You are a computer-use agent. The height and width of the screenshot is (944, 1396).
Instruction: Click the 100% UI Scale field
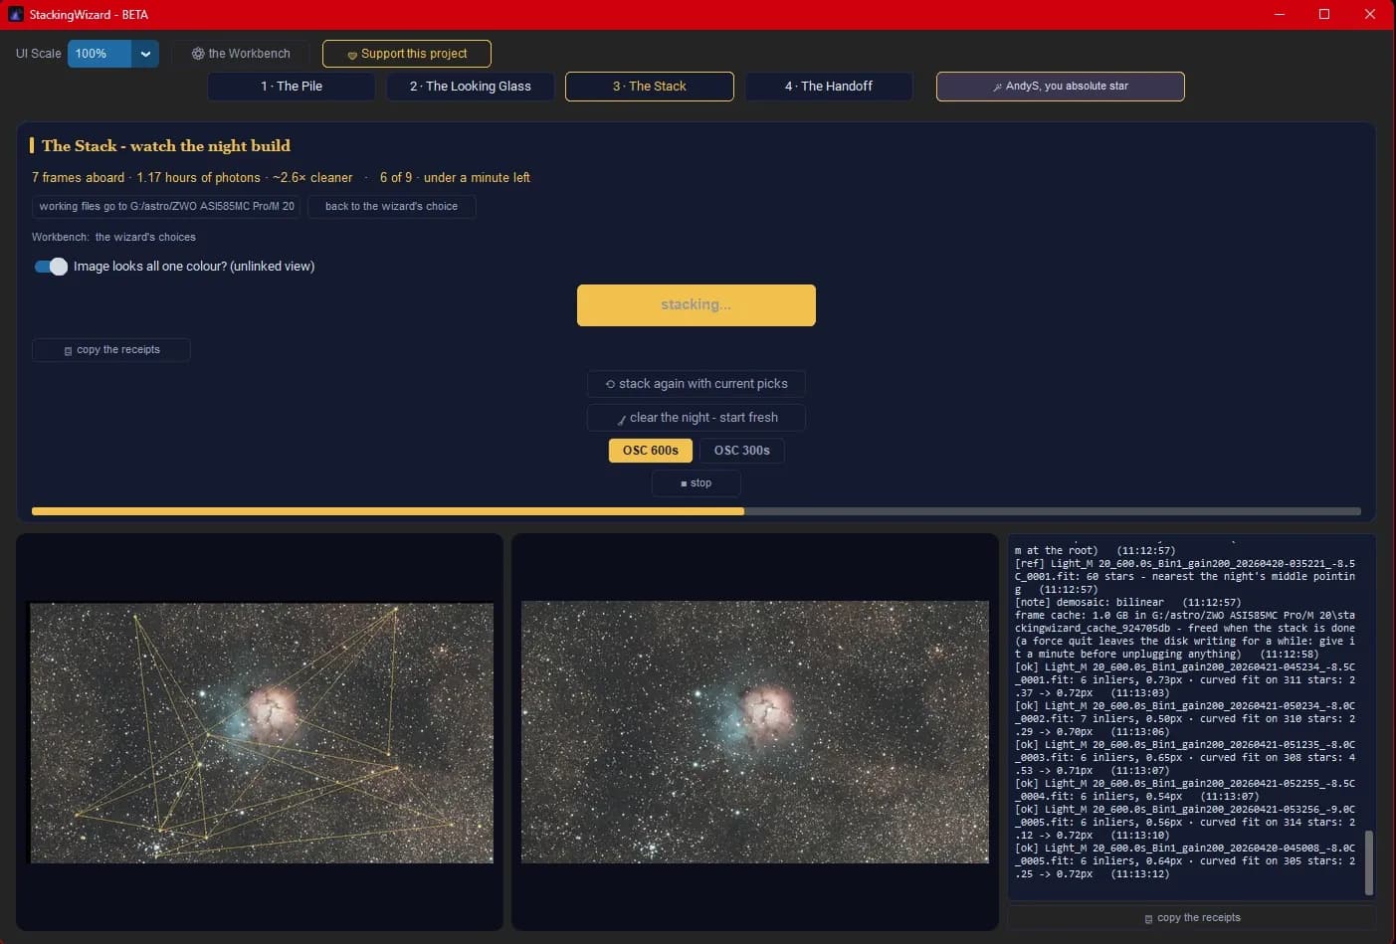(x=100, y=54)
